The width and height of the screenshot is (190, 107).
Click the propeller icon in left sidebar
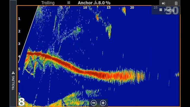13,73
